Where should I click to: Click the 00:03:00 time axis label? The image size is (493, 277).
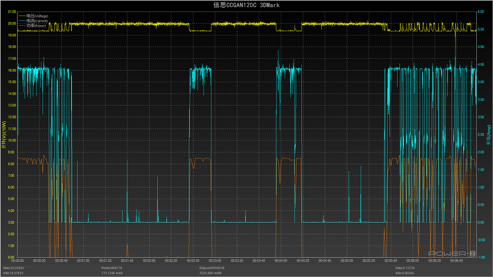(215, 260)
